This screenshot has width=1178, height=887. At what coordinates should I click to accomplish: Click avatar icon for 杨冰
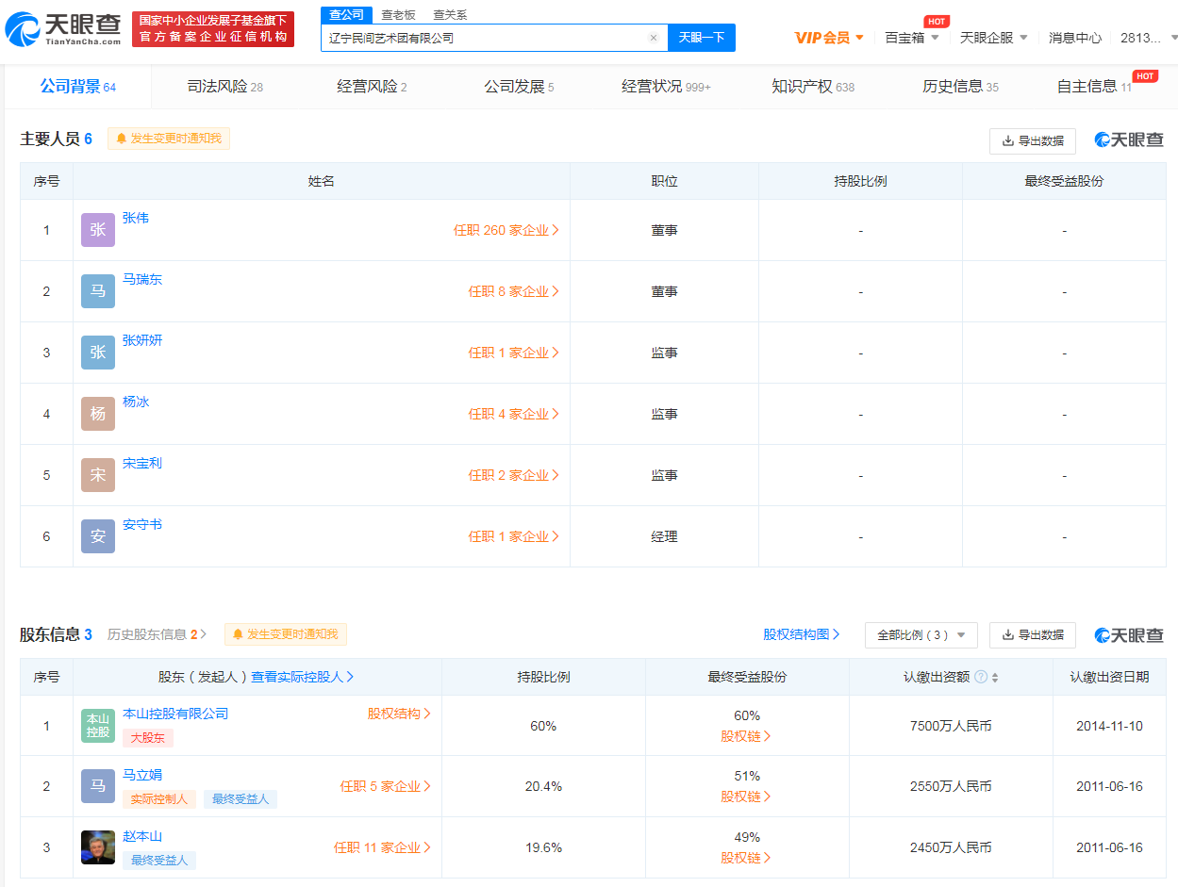pyautogui.click(x=98, y=414)
